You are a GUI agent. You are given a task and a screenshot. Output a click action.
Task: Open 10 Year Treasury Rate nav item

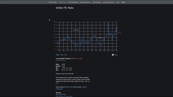click(73, 2)
